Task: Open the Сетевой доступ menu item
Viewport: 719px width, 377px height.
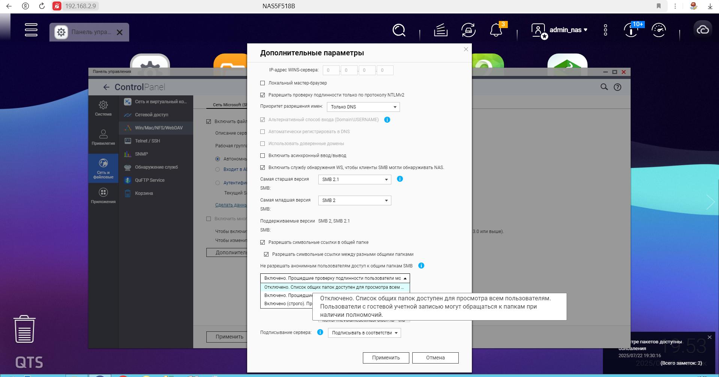Action: (x=156, y=115)
